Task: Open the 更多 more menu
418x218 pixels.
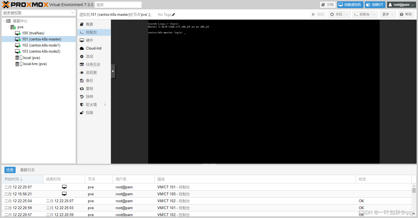Action: coord(388,14)
